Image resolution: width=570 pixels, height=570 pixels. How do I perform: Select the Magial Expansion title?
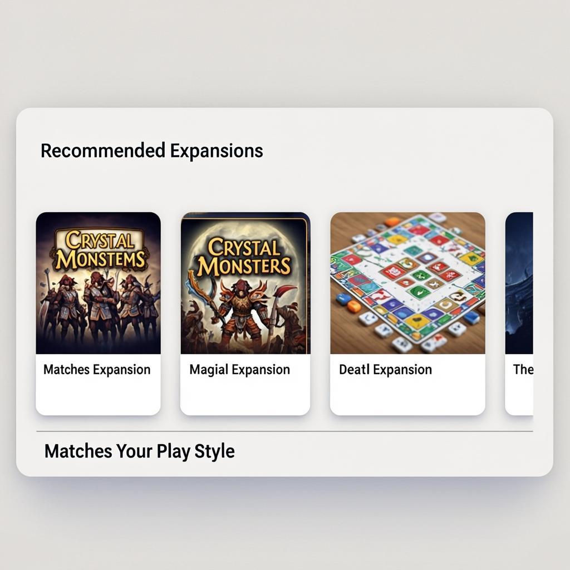coord(239,370)
